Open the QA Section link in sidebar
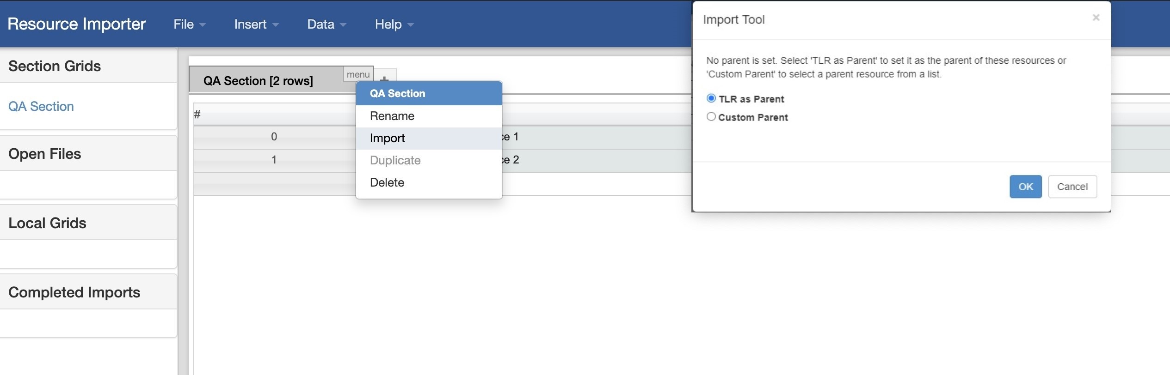The height and width of the screenshot is (375, 1170). [41, 106]
